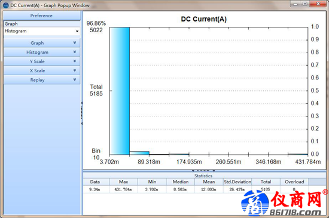Click lower splitter arrow beside side panel
Viewport: 329px width, 218px height.
(x=81, y=124)
